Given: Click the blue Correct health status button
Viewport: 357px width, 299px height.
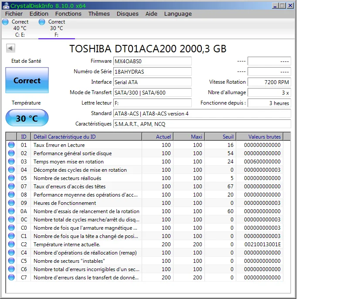Looking at the screenshot, I should pos(27,80).
